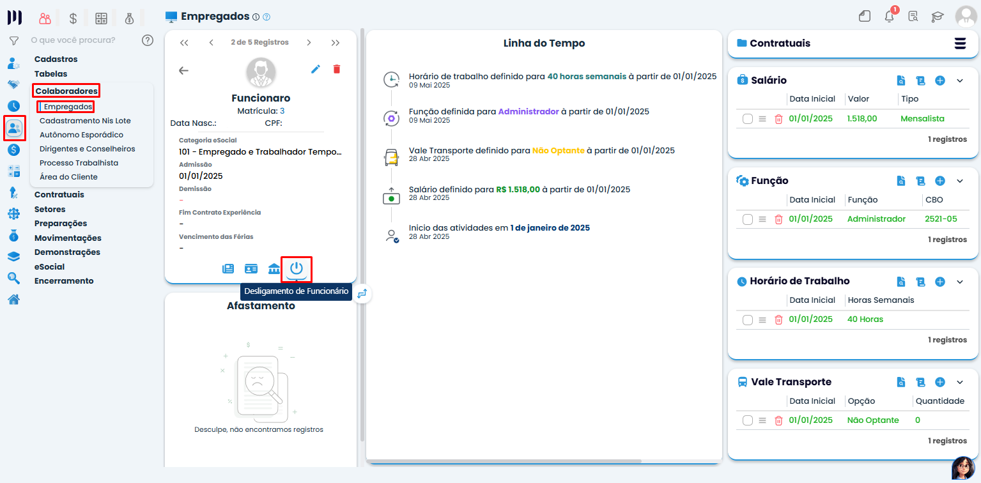The image size is (981, 483).
Task: Tick the checkbox on the Mensalista salary row
Action: (x=748, y=119)
